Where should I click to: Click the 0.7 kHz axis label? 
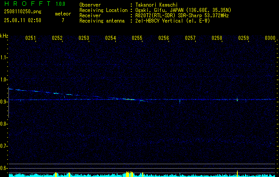4,146
